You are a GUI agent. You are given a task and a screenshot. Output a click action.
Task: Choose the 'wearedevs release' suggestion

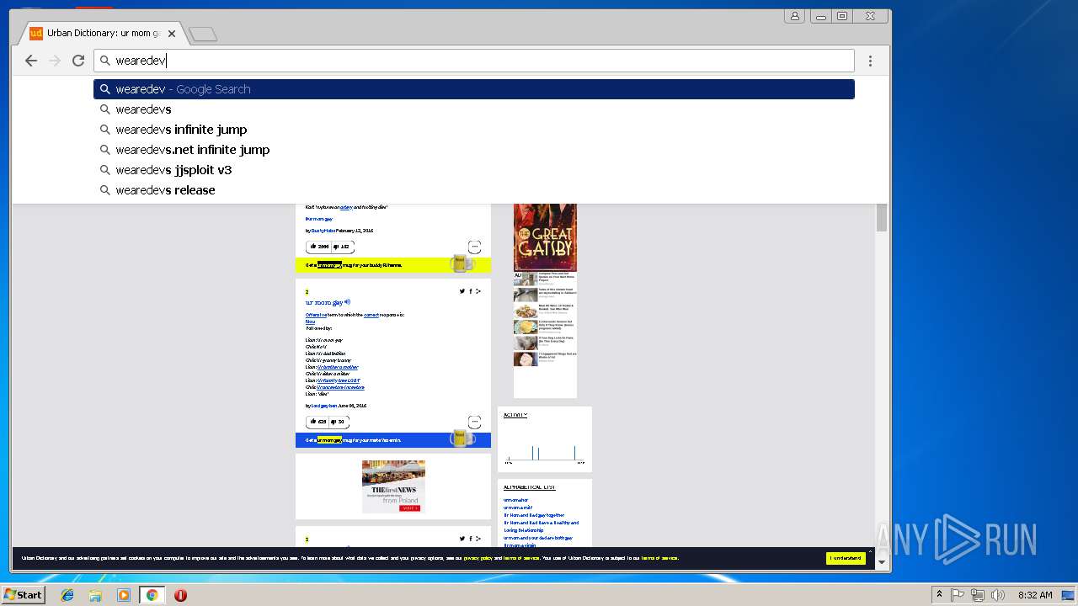click(474, 190)
